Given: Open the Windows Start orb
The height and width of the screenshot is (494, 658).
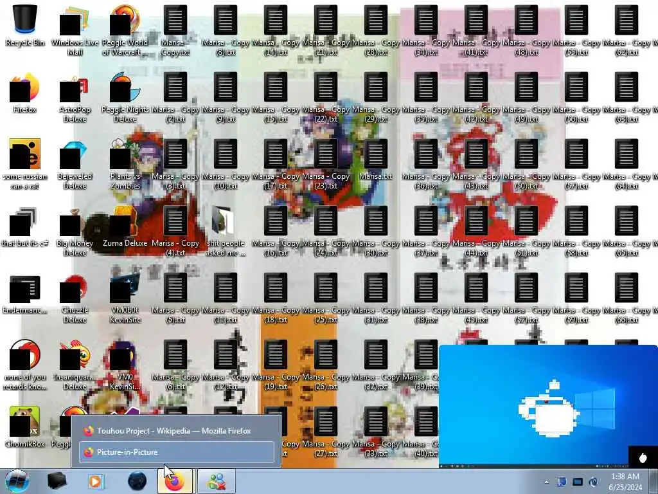Looking at the screenshot, I should 17,481.
